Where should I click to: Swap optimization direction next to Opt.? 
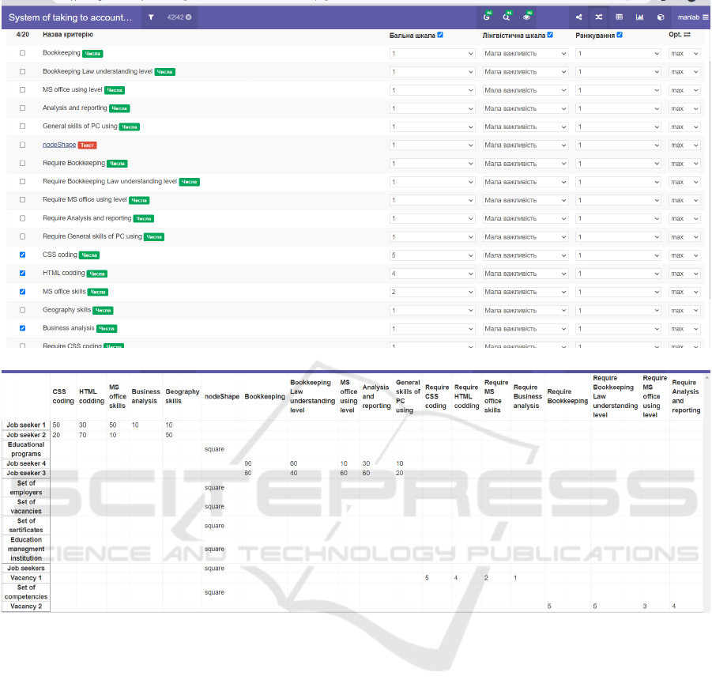tap(687, 35)
